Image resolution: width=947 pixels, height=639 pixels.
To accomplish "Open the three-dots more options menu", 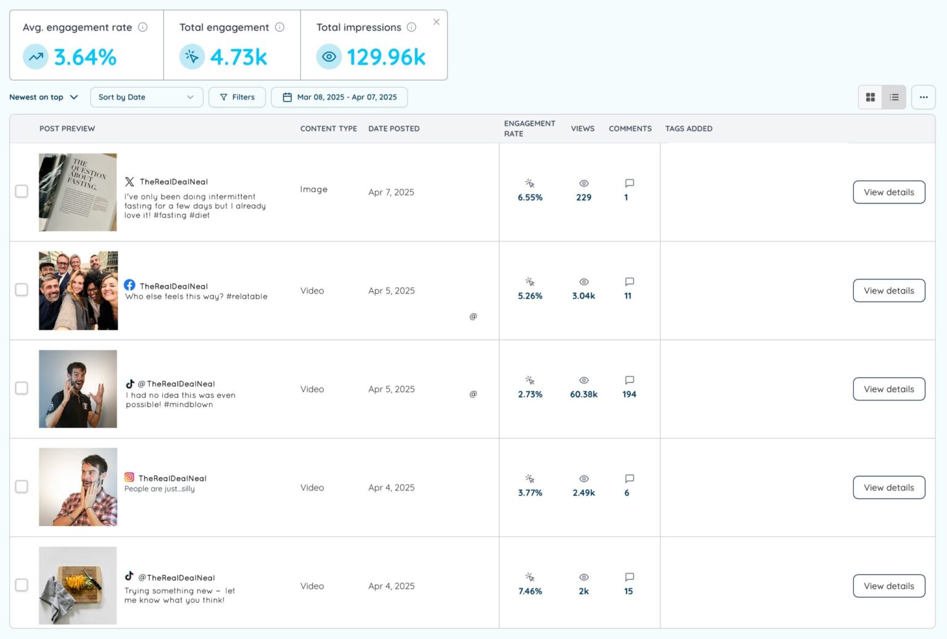I will coord(923,97).
